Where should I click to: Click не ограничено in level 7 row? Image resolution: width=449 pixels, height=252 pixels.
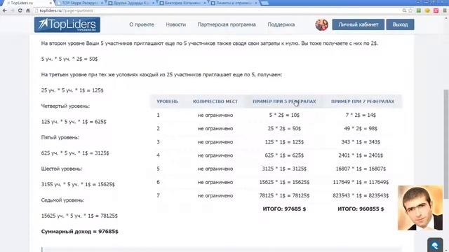point(215,196)
